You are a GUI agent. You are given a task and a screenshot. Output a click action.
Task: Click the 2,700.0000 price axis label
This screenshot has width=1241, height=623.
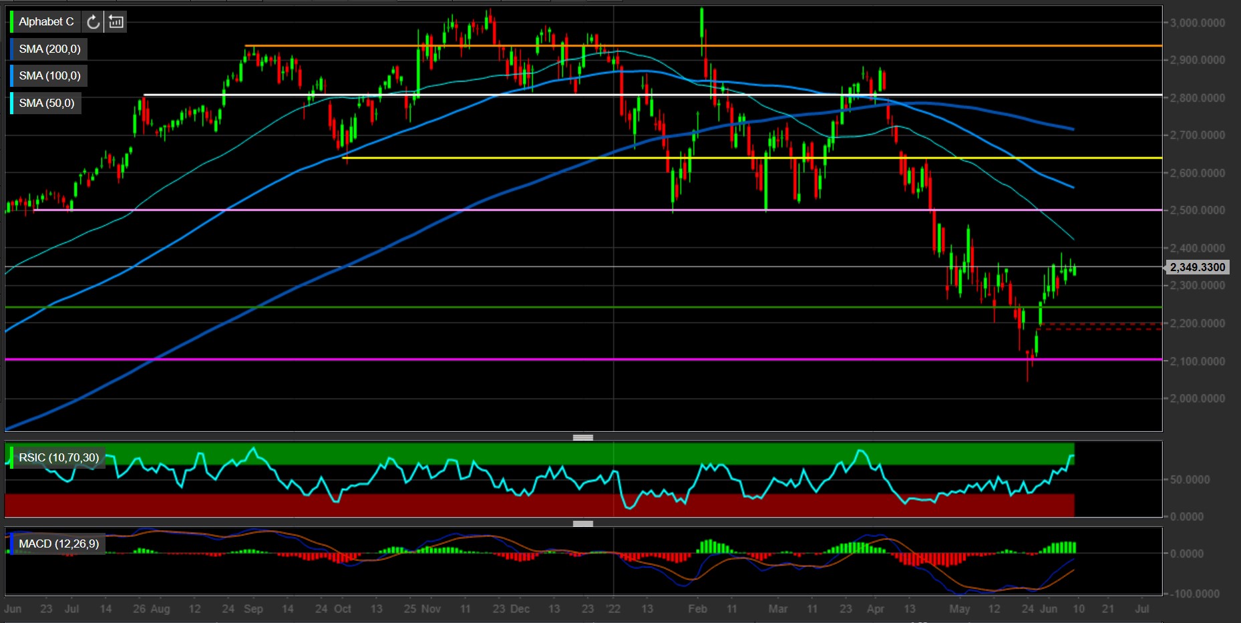(x=1198, y=135)
